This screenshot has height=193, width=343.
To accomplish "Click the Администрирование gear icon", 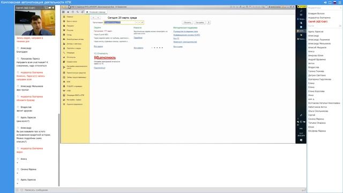I will (x=64, y=104).
